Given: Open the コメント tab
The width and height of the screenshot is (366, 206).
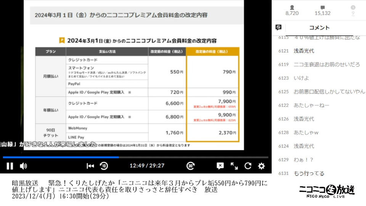Looking at the screenshot, I should coord(319,28).
